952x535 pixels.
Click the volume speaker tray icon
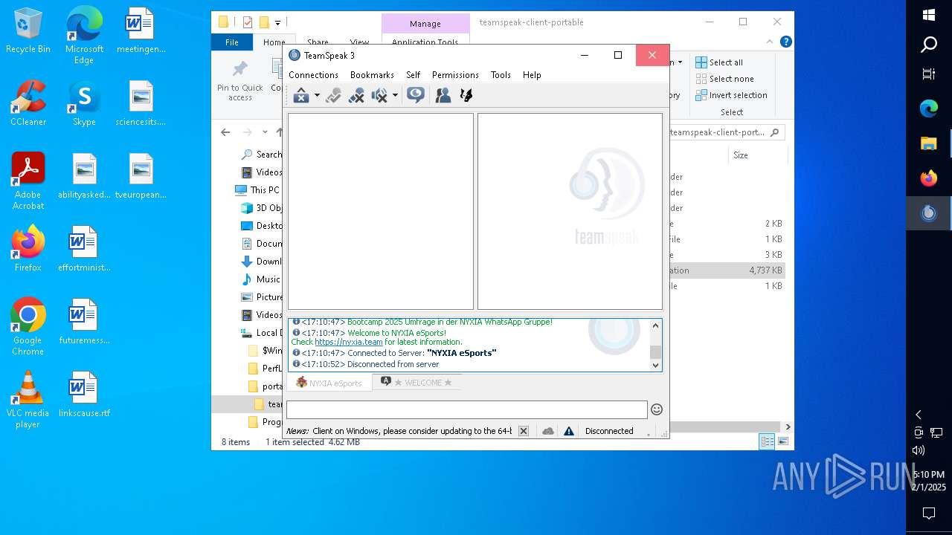pos(919,450)
